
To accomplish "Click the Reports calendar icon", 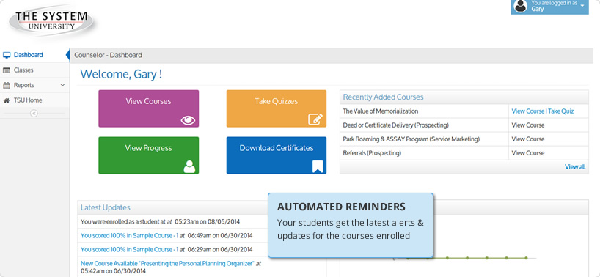I will (7, 85).
